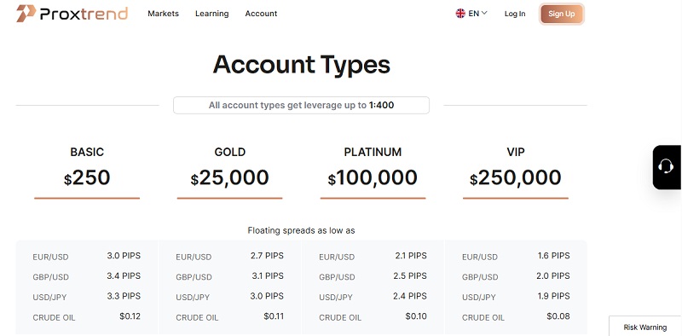
Task: Click the Account Types page title
Action: (x=302, y=65)
